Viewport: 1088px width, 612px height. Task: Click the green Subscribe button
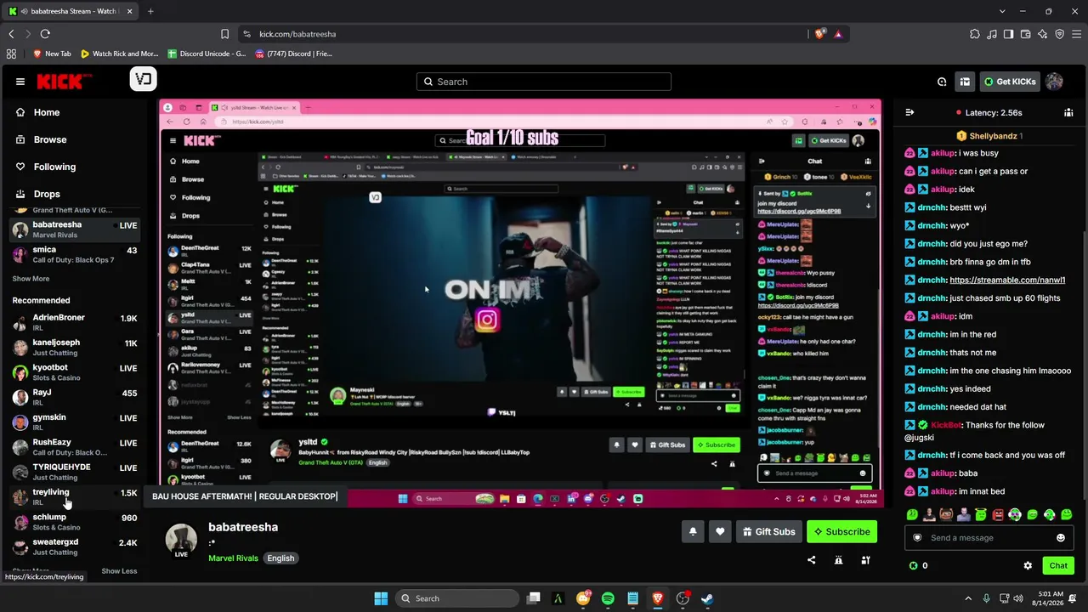pyautogui.click(x=841, y=531)
